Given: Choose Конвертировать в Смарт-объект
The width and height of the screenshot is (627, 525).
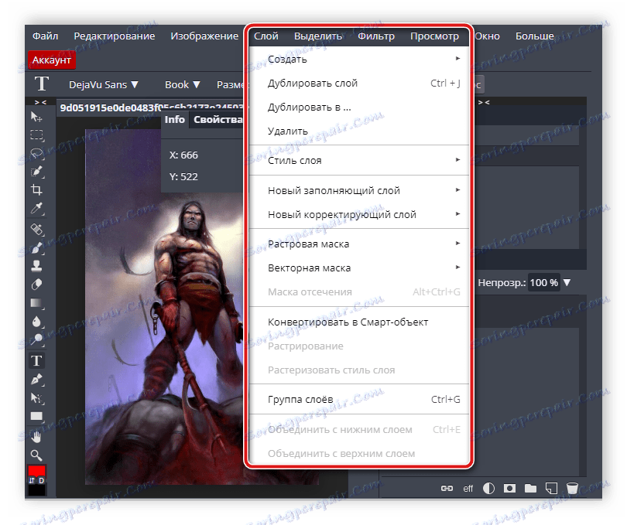Looking at the screenshot, I should [358, 322].
